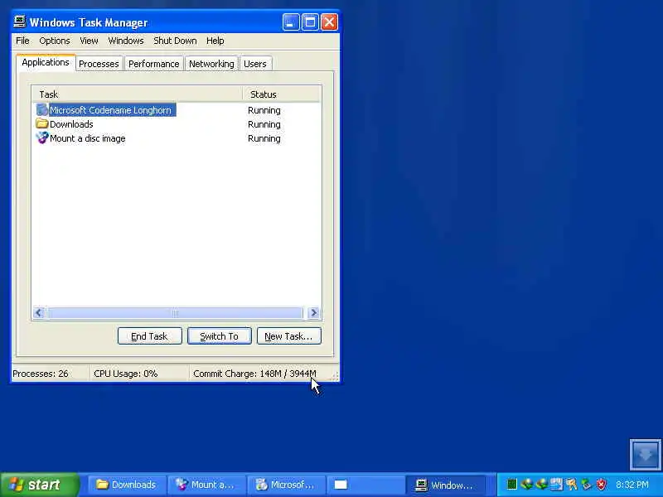
Task: Close the Windows Task Manager window
Action: click(329, 22)
